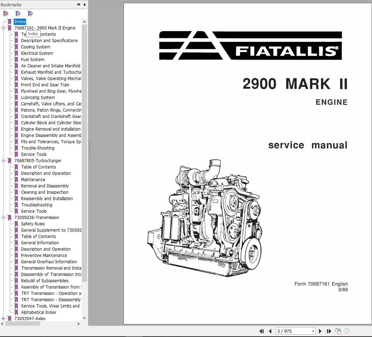Collapse the Bookmarks panel with left arrow
372x337 pixels.
84,5
